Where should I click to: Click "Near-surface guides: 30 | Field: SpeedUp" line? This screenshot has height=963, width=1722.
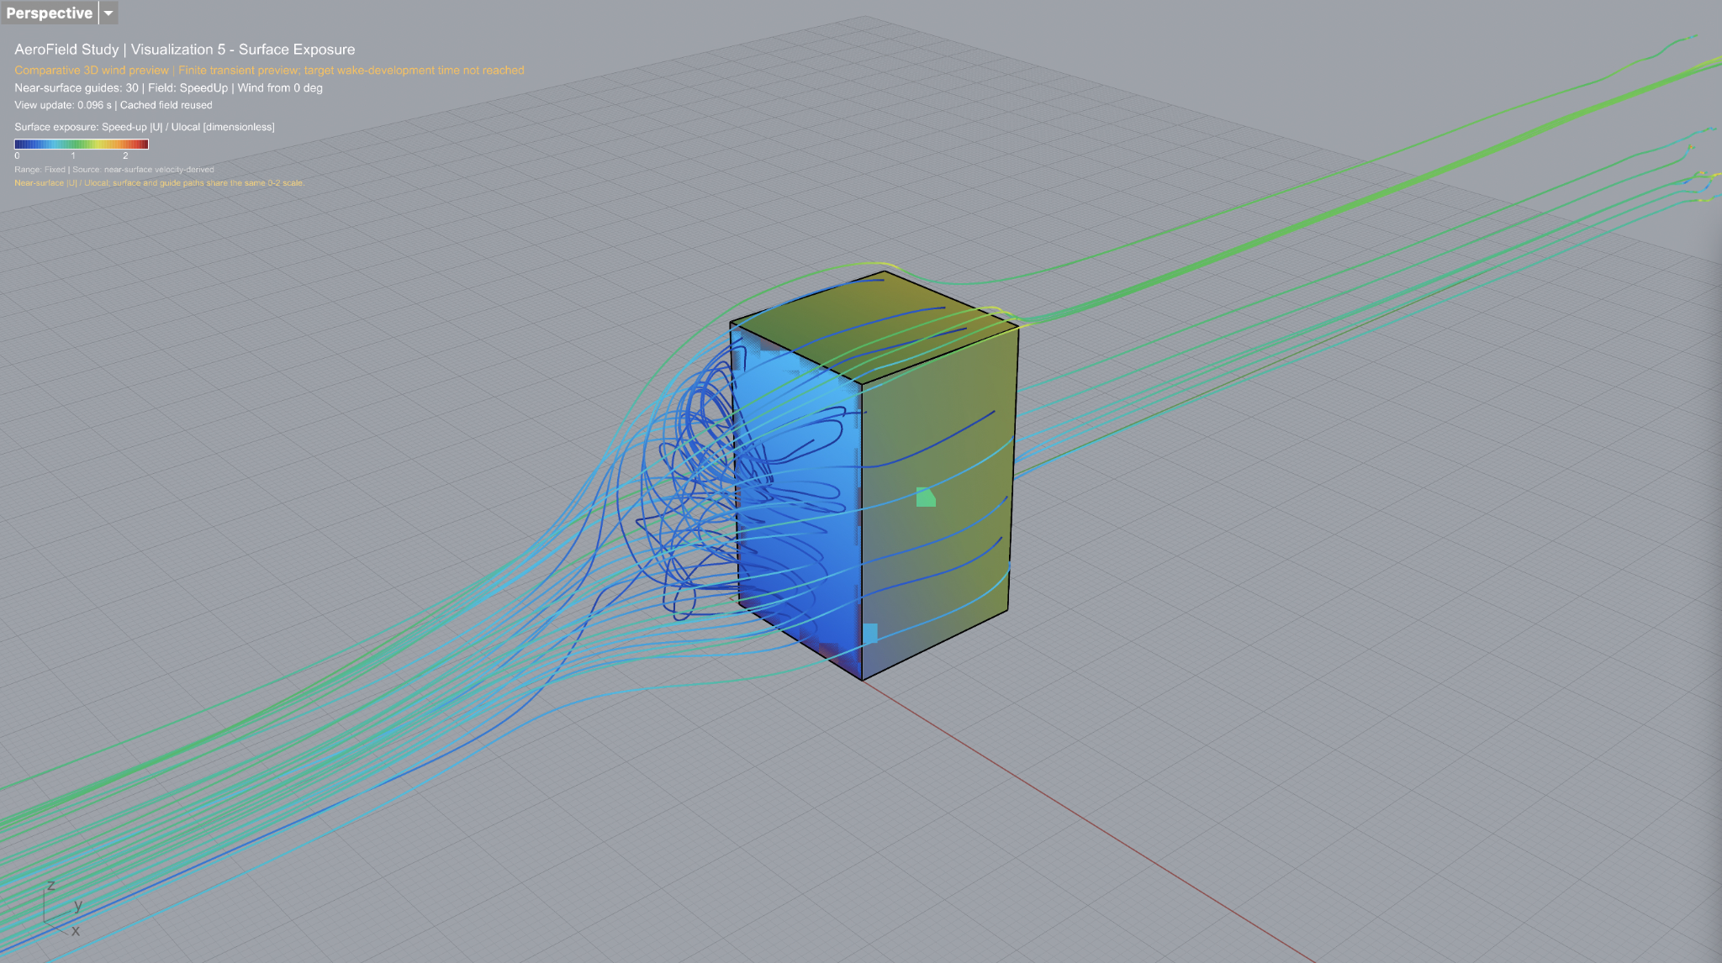168,88
